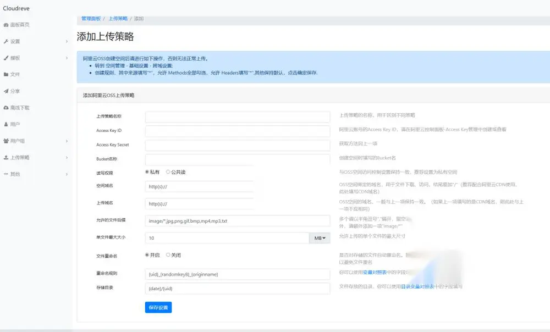Open the 离线下载 sidebar item
This screenshot has height=332, width=550.
click(x=20, y=108)
